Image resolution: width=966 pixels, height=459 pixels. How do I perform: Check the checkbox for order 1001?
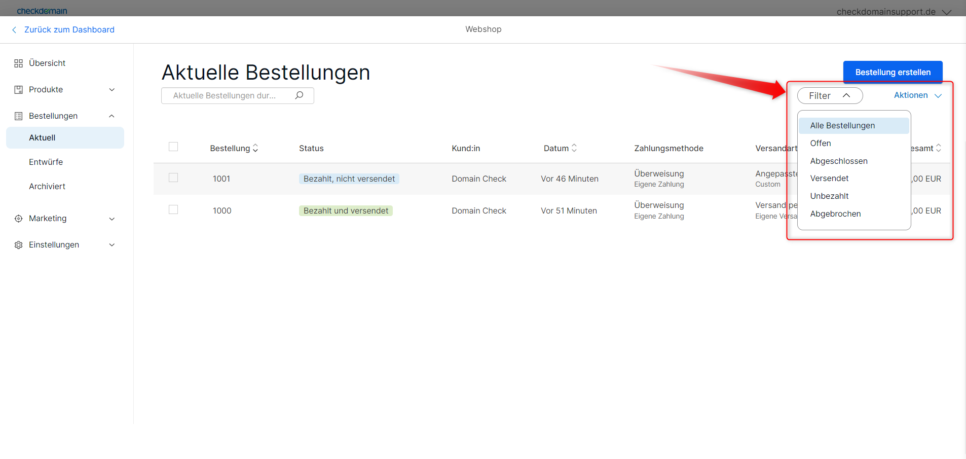[173, 178]
